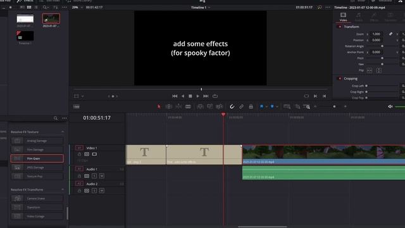Click the timeline zoom-out minus button
This screenshot has width=405, height=228.
click(x=315, y=106)
